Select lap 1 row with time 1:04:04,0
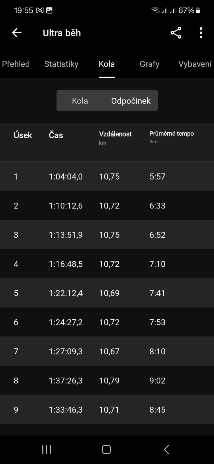This screenshot has height=464, width=214. tap(107, 176)
